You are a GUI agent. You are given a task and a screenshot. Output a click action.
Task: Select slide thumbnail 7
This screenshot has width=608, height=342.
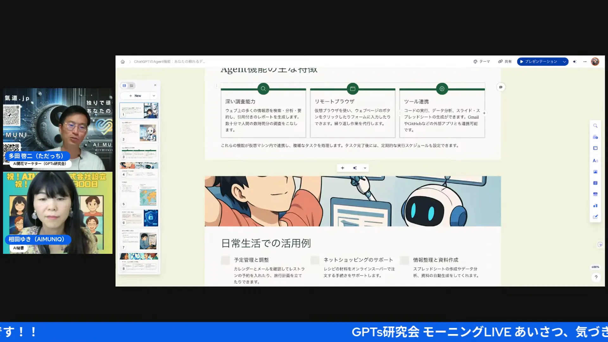coord(139,240)
